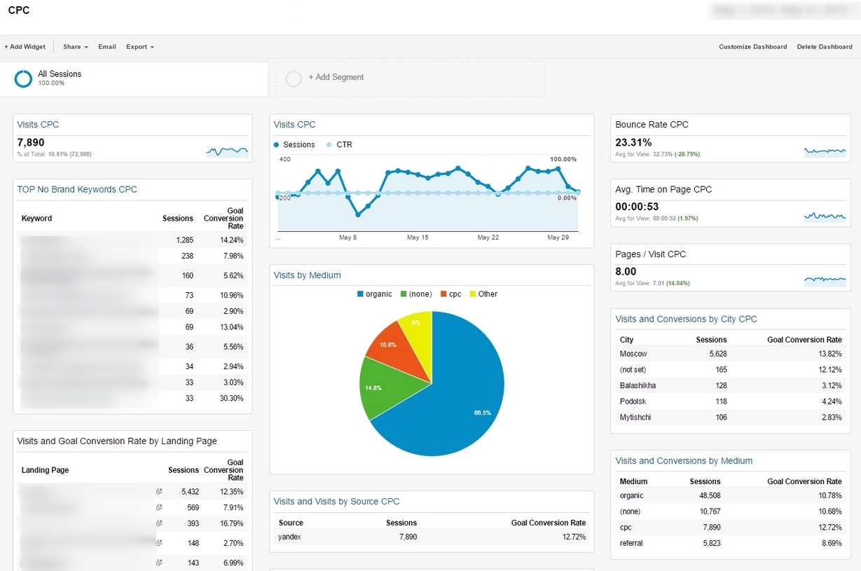Viewport: 861px width, 571px height.
Task: Click the yandex source row
Action: coord(432,537)
